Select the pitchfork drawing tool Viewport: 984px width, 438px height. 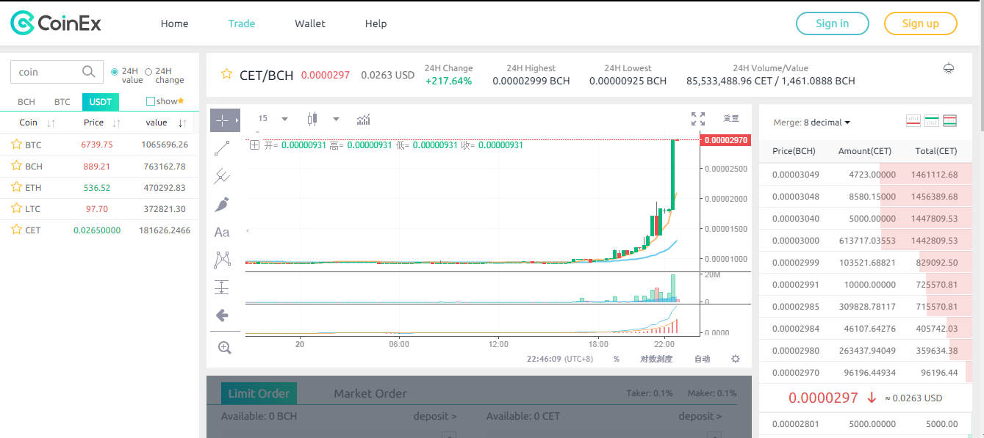click(222, 176)
